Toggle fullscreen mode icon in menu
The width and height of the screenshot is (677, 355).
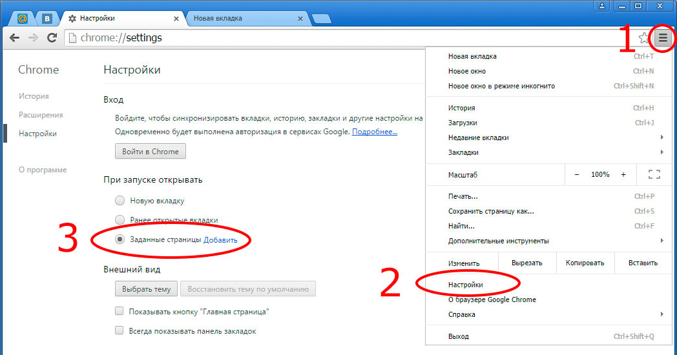point(654,174)
